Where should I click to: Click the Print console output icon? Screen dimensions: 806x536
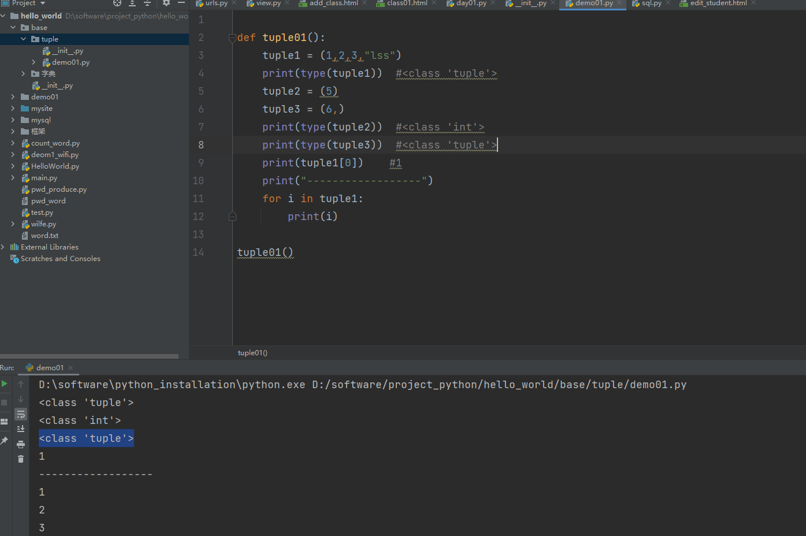21,444
